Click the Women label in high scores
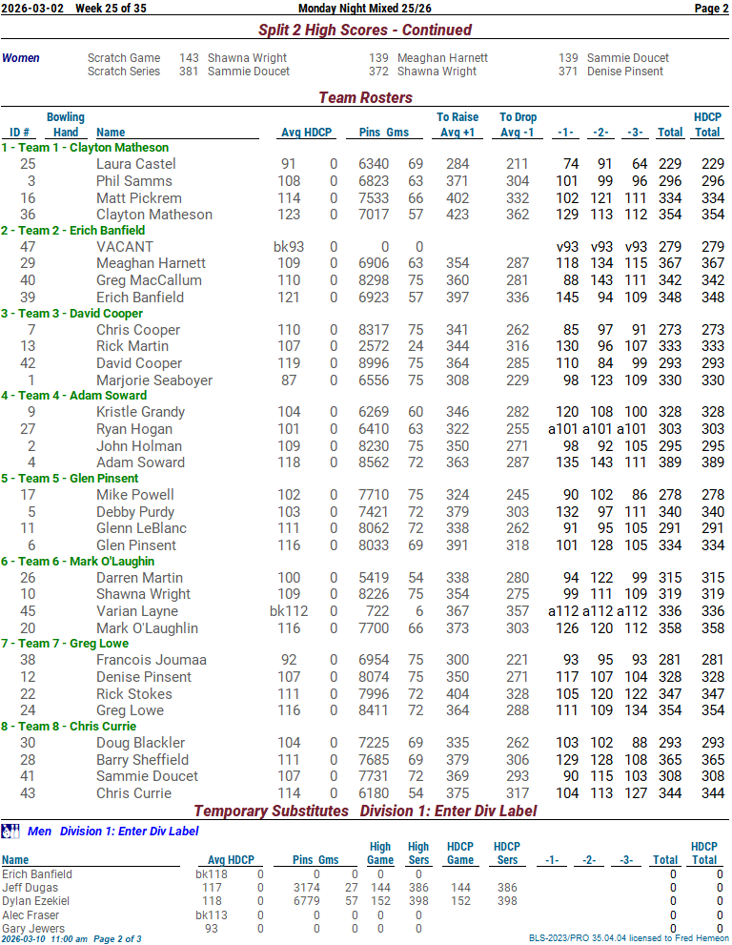The height and width of the screenshot is (945, 732). [21, 58]
